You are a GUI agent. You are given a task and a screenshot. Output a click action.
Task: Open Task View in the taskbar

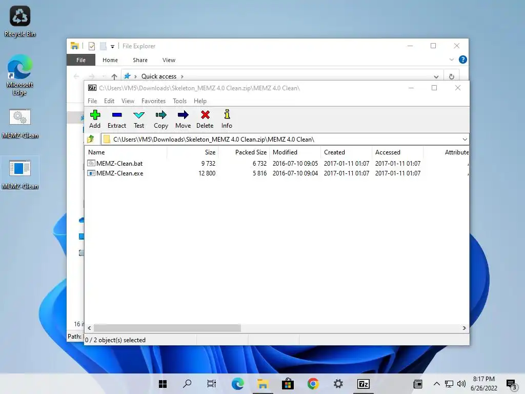coord(212,384)
